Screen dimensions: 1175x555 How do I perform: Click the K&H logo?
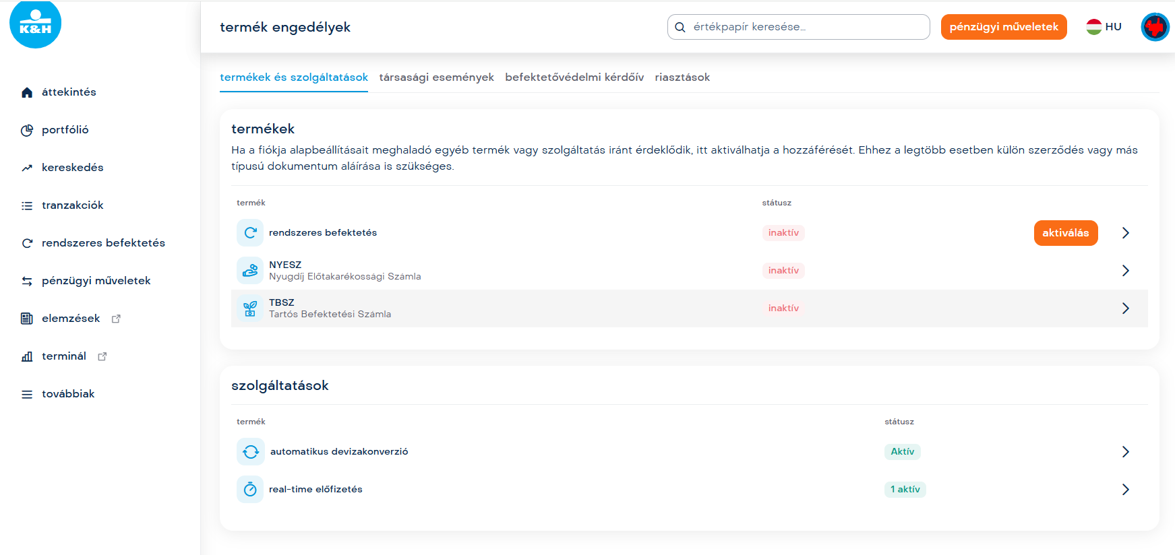coord(35,25)
